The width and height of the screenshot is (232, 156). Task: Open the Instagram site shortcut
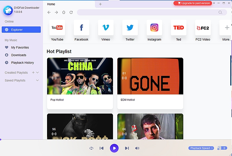pos(154,27)
